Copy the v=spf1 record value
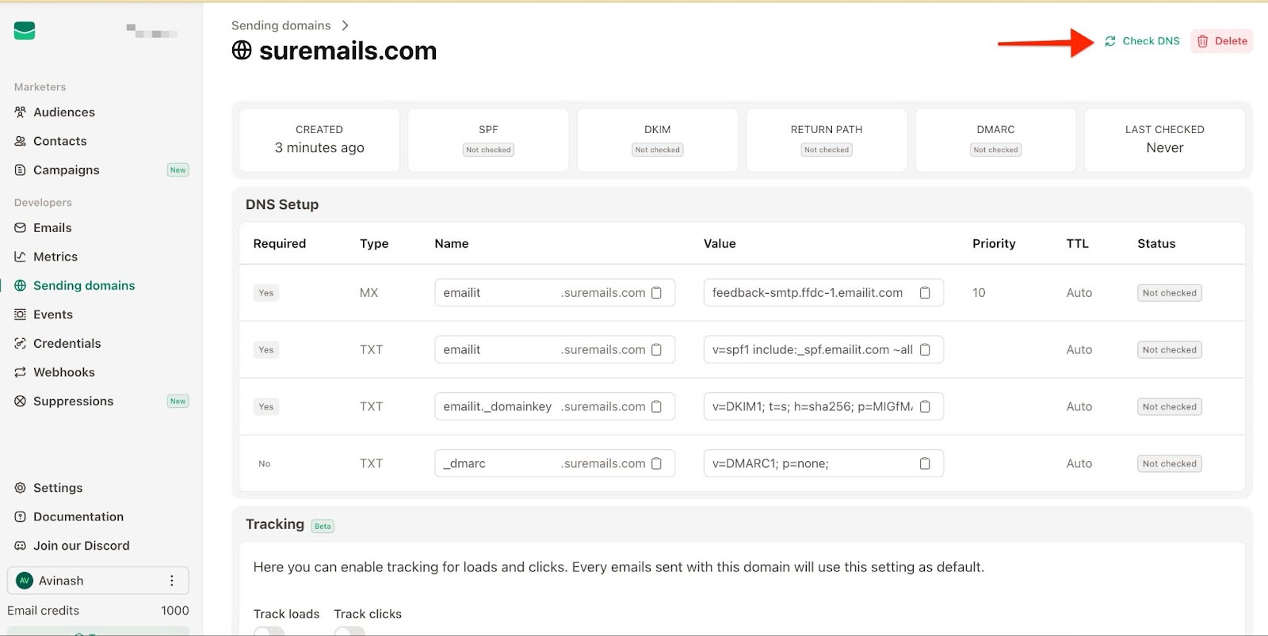This screenshot has width=1268, height=636. click(925, 350)
